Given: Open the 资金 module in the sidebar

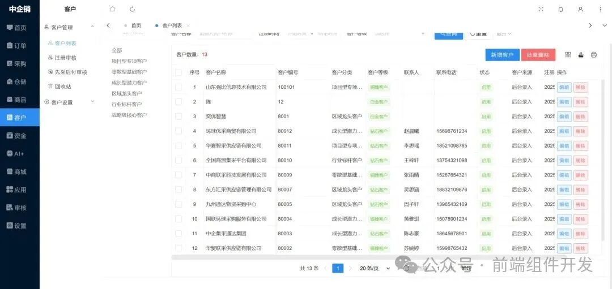Looking at the screenshot, I should 19,136.
